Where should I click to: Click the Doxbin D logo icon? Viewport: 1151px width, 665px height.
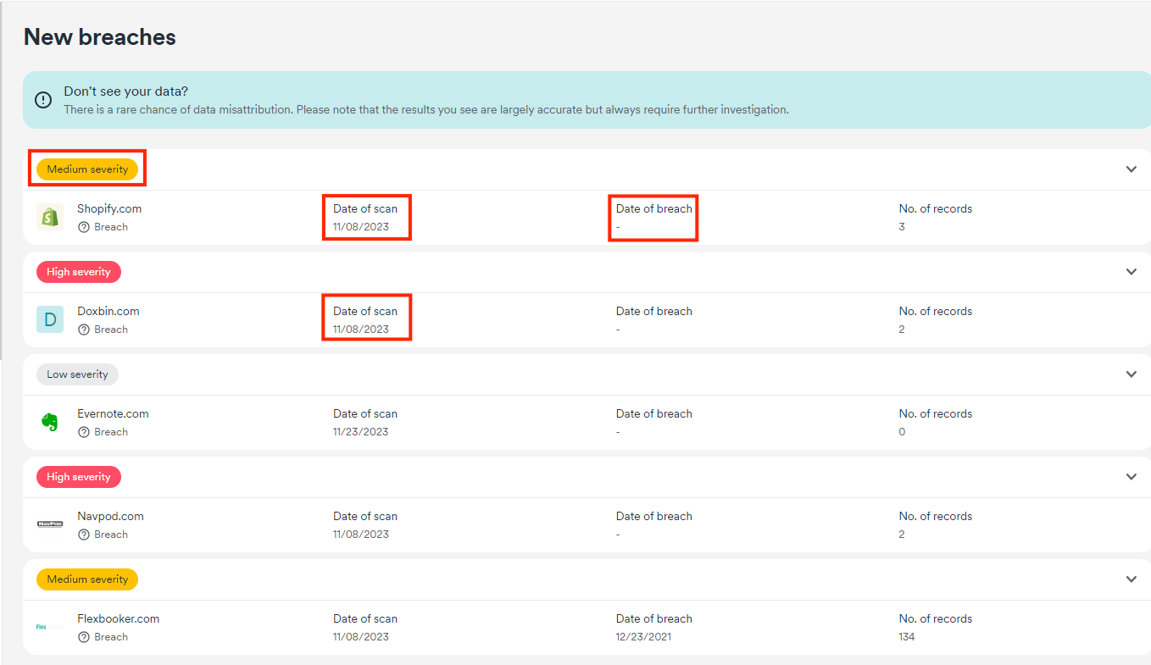click(x=50, y=319)
